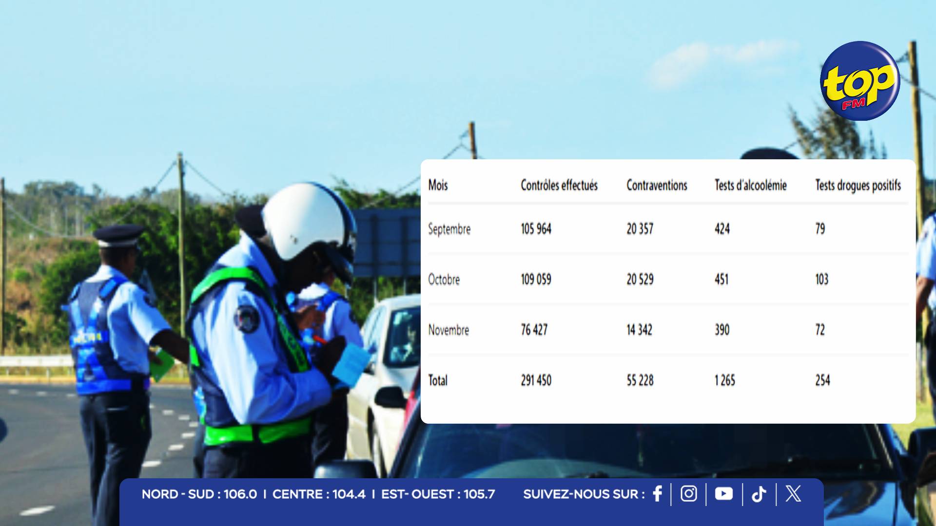The image size is (936, 526).
Task: Open the Instagram icon link
Action: [688, 494]
